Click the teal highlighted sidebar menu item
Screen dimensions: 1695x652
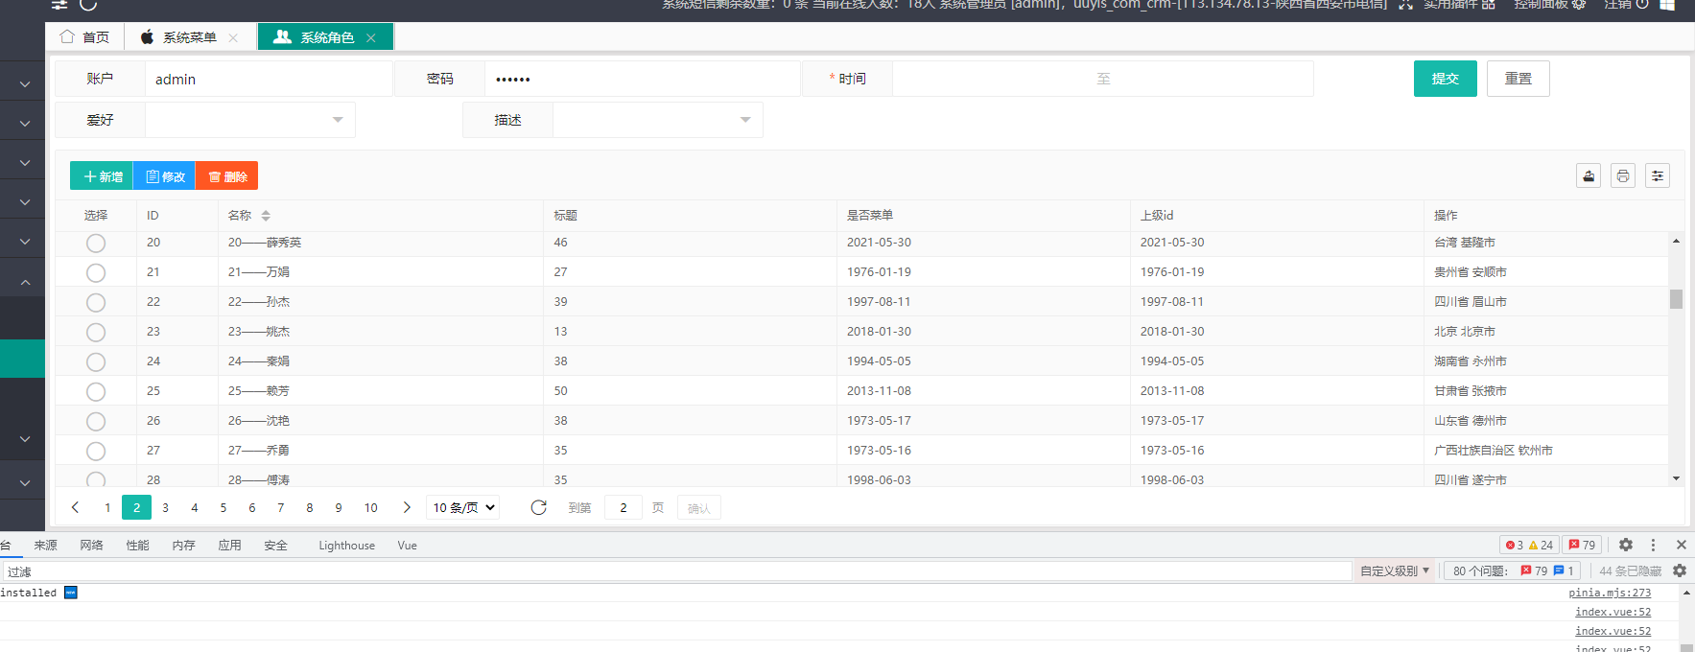tap(22, 359)
